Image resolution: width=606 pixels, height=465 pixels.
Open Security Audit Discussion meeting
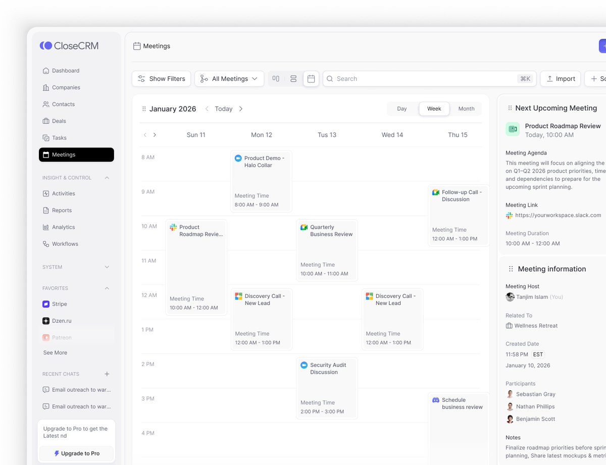point(327,388)
